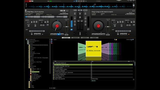Nudge deck 1 pitch up with plus button
This screenshot has height=90, width=160.
tap(67, 35)
